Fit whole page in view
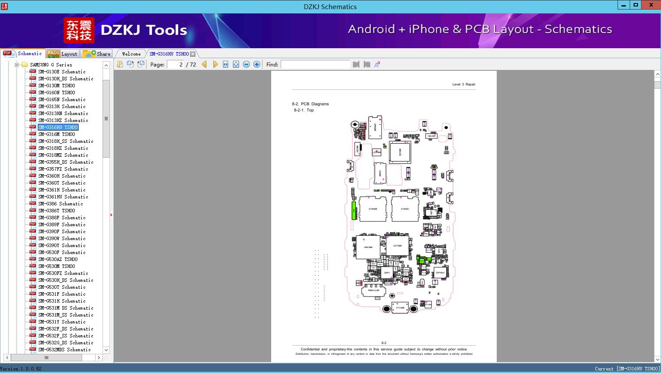Screen dimensions: 661x373 click(236, 64)
